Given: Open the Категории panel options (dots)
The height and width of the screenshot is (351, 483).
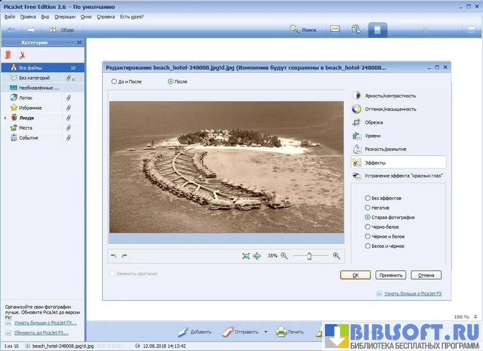Looking at the screenshot, I should coord(70,42).
